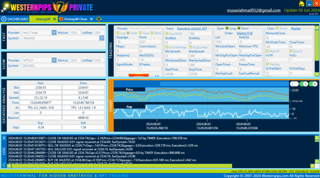Viewport: 320px width, 178px height.
Task: Toggle the chart info switch
Action: tap(294, 84)
